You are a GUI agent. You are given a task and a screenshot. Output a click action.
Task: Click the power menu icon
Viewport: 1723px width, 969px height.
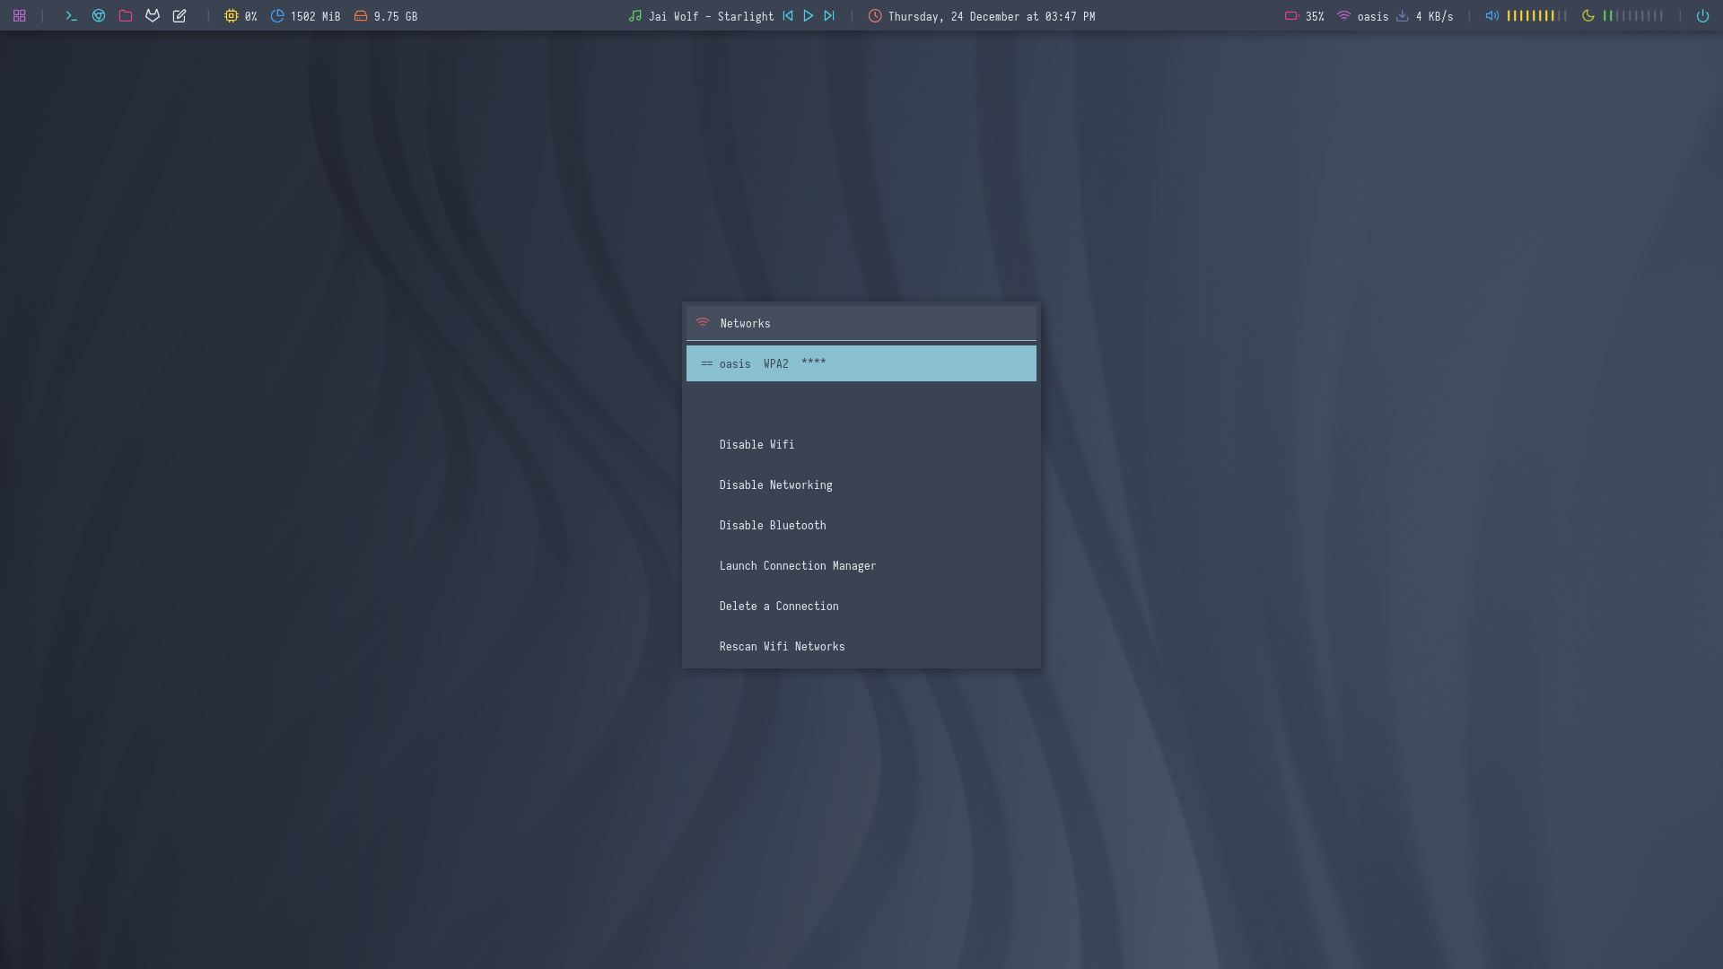click(x=1702, y=16)
